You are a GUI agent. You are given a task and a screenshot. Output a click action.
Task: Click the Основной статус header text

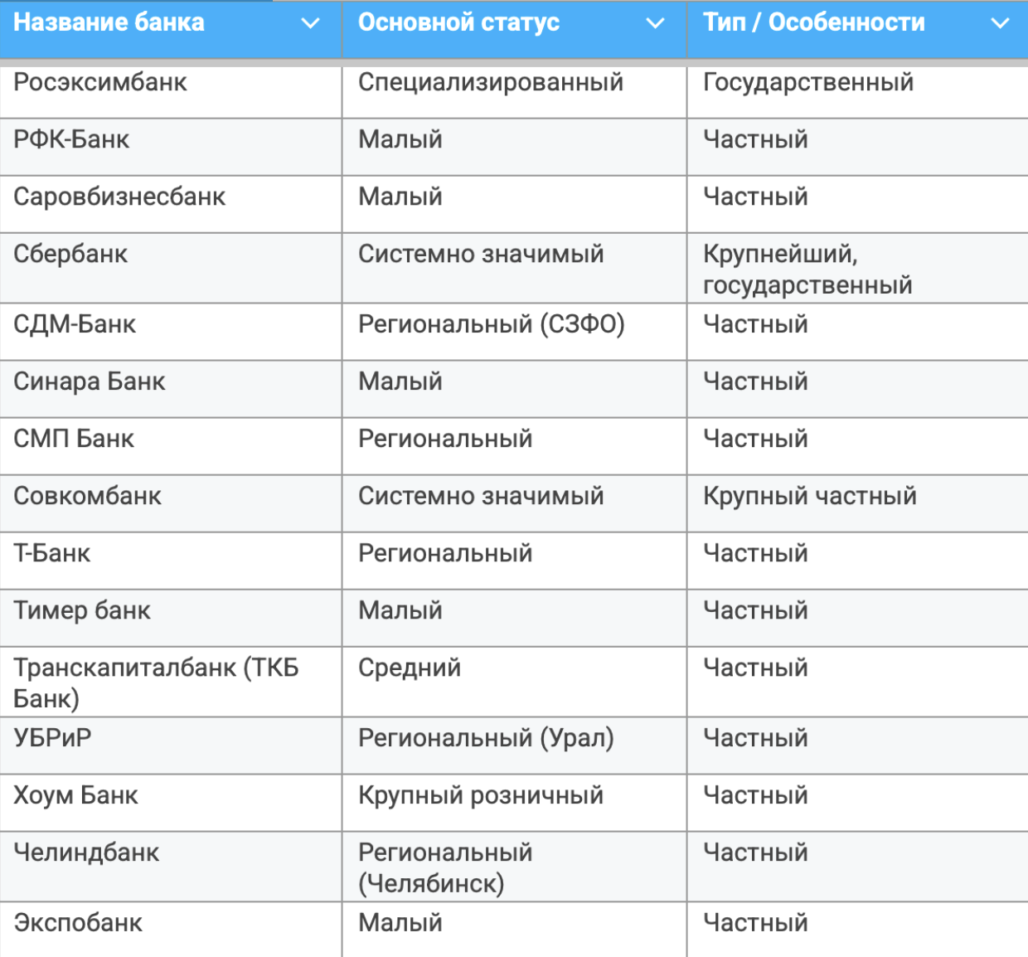(x=458, y=23)
